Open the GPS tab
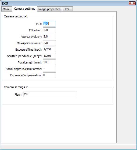This screenshot has height=150, width=137. point(67,9)
